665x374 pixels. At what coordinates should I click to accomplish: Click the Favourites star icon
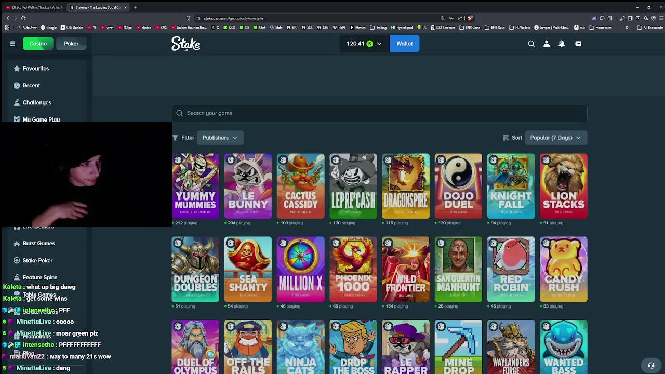pos(17,69)
